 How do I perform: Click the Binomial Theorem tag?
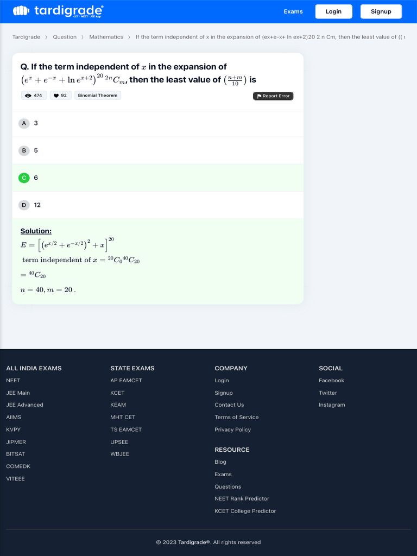click(98, 96)
